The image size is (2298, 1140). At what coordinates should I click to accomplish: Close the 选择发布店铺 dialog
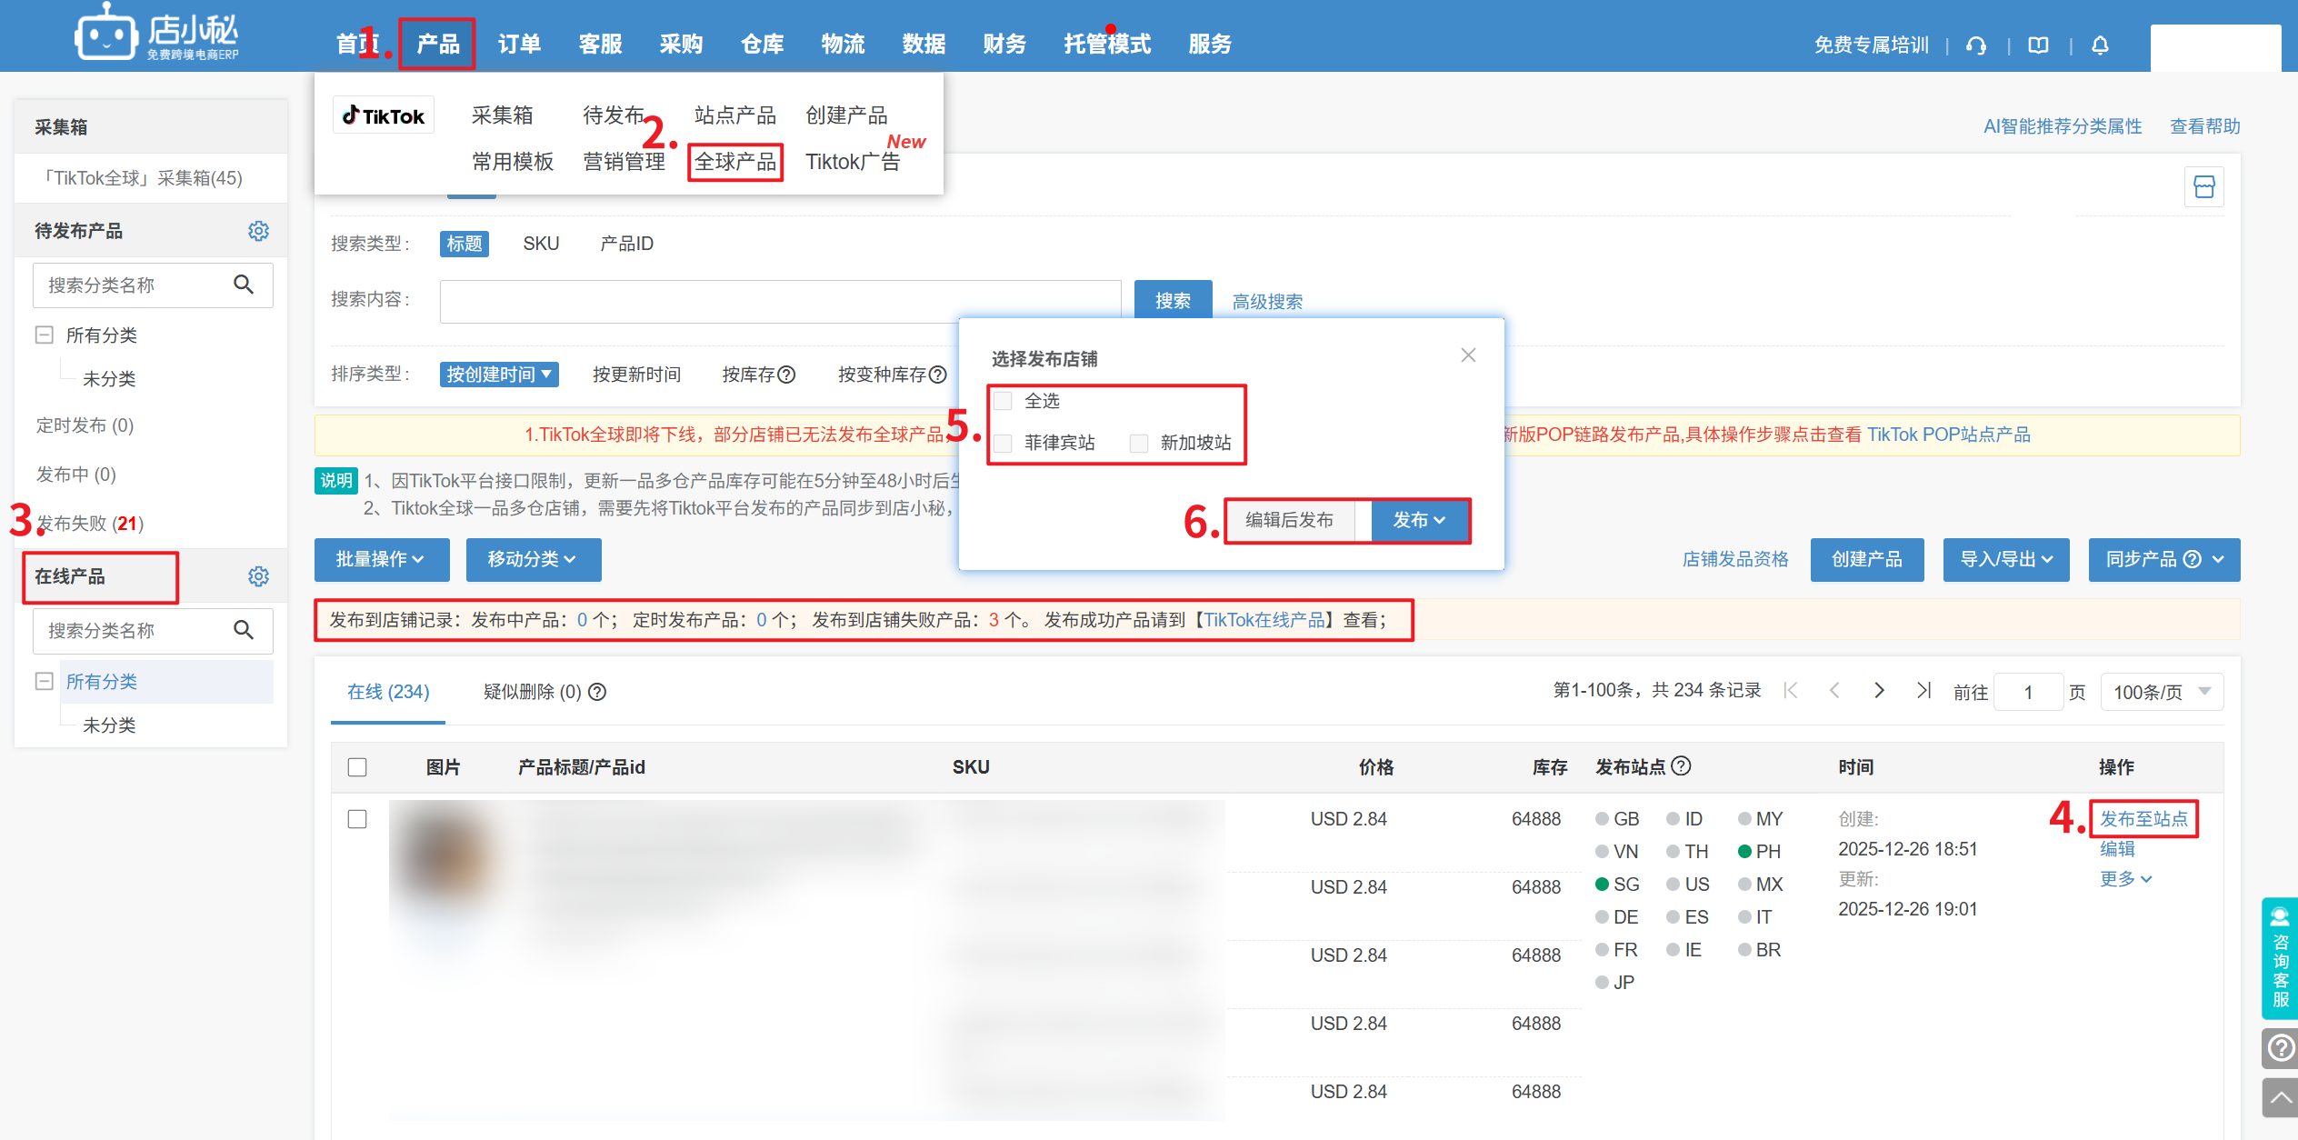(1468, 355)
